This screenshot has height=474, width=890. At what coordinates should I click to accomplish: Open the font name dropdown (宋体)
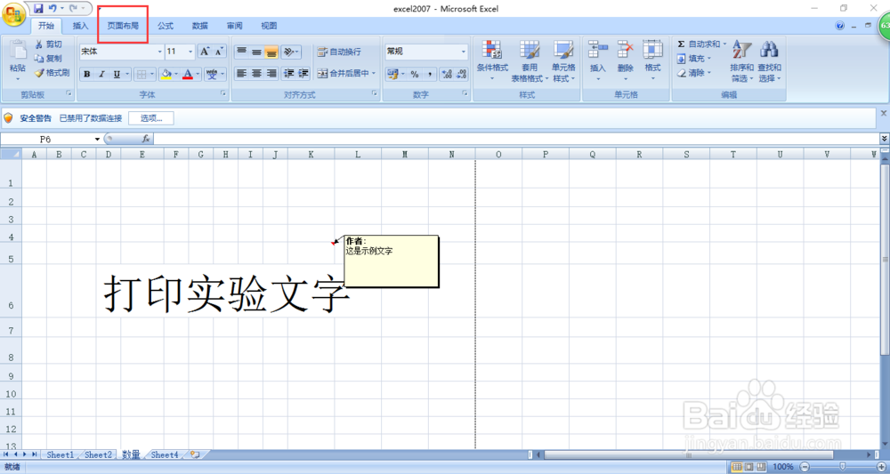(x=159, y=52)
